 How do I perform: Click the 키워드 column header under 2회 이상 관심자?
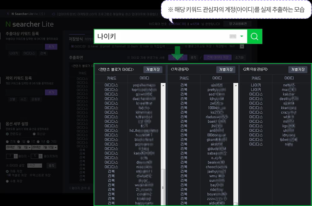pos(256,78)
